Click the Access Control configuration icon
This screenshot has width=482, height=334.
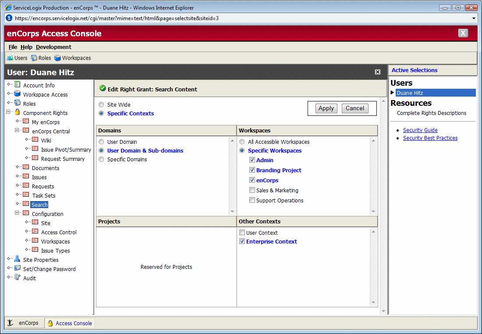(35, 232)
